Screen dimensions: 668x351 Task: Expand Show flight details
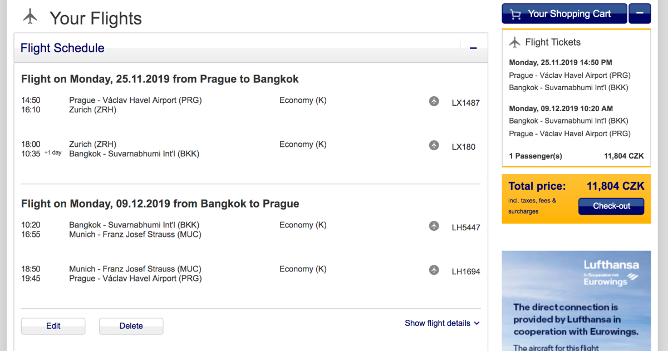pyautogui.click(x=442, y=323)
